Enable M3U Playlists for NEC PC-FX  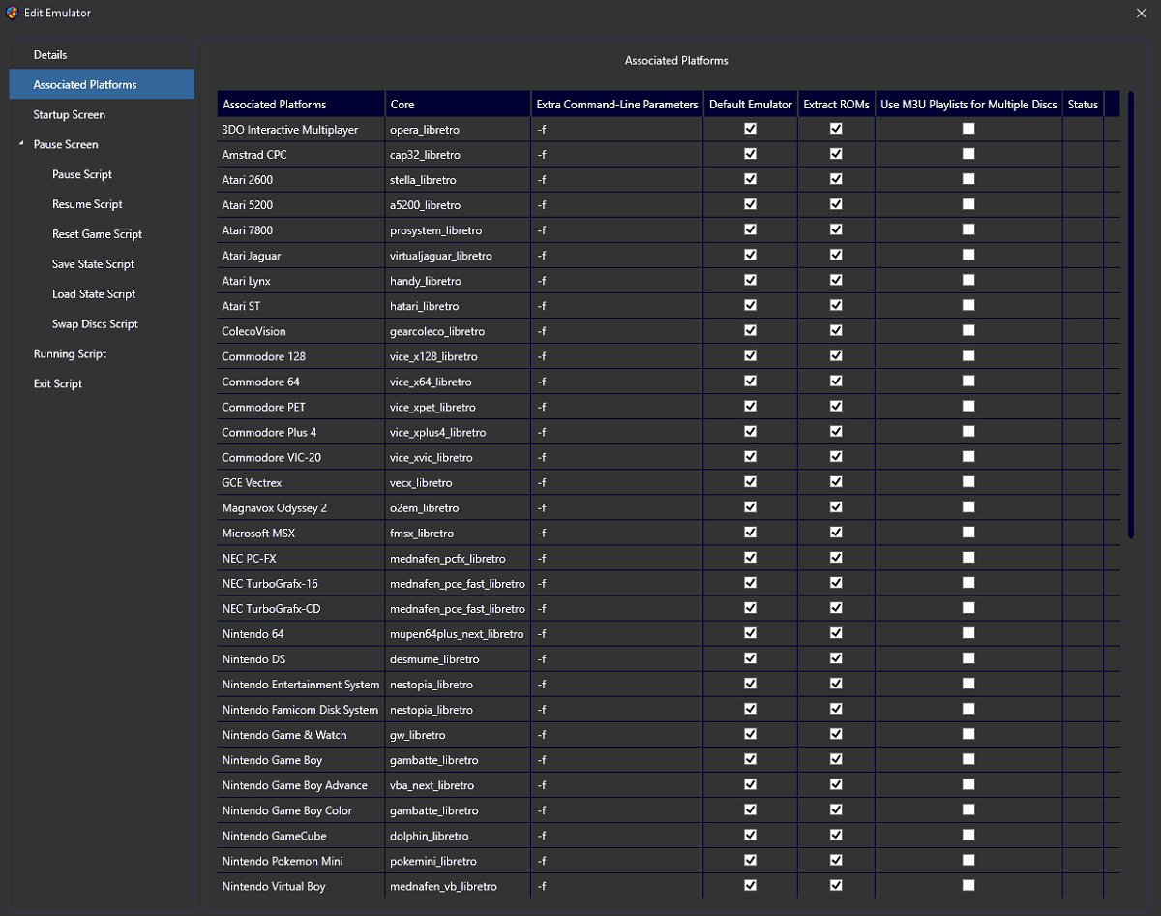point(968,558)
